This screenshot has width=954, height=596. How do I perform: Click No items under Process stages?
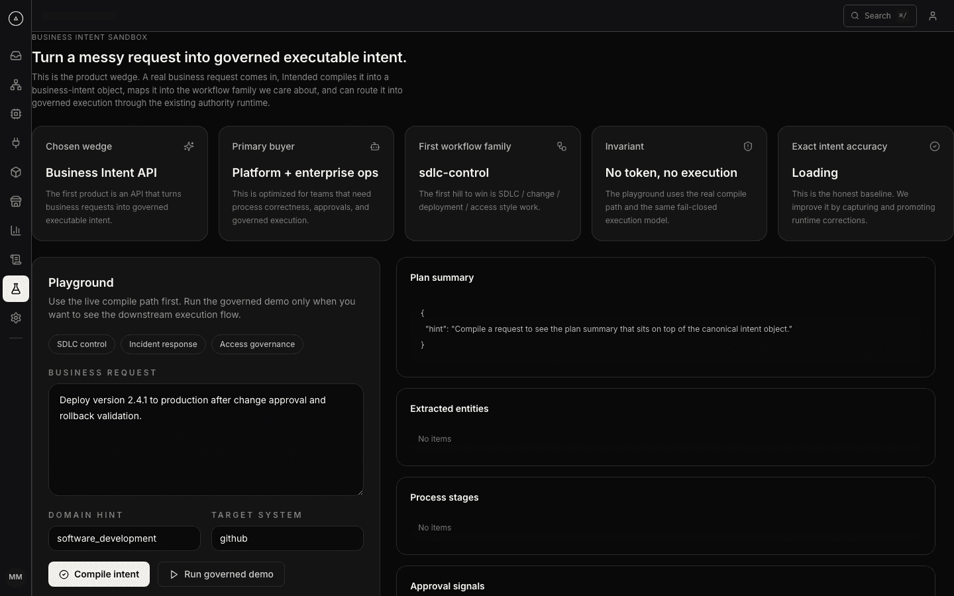[435, 528]
